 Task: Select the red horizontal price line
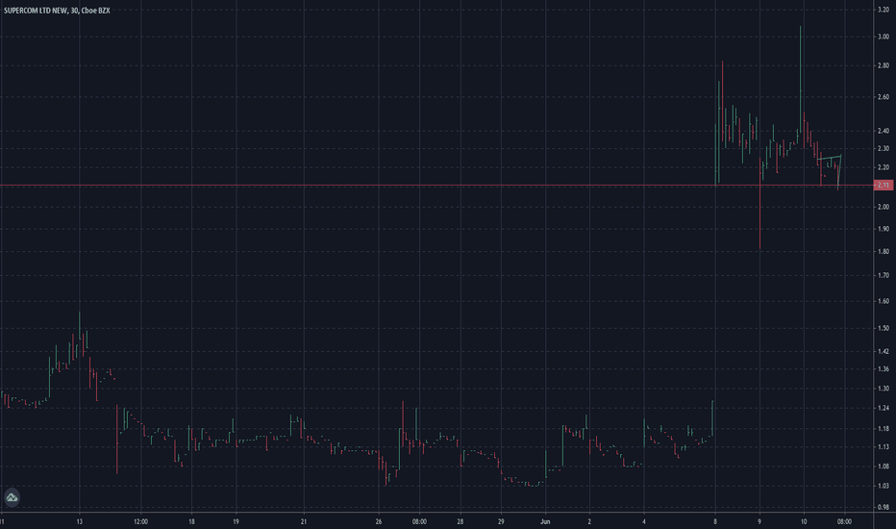pyautogui.click(x=436, y=186)
